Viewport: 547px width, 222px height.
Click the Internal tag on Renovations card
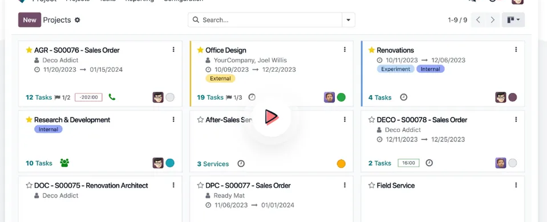(431, 69)
